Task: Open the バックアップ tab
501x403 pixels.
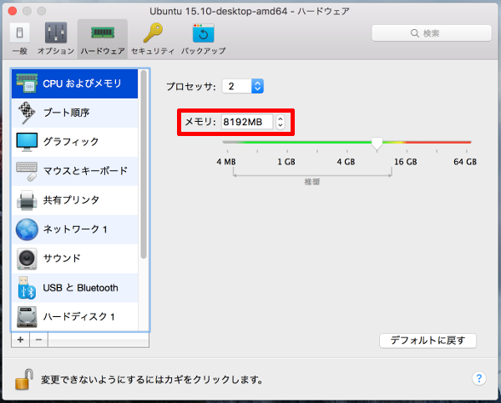Action: [203, 38]
